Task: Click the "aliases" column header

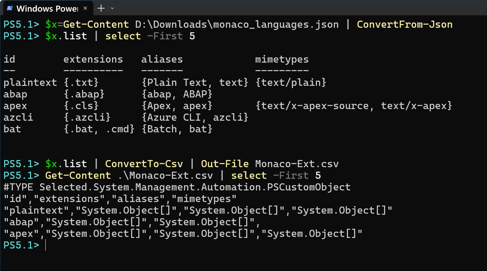Action: 162,59
